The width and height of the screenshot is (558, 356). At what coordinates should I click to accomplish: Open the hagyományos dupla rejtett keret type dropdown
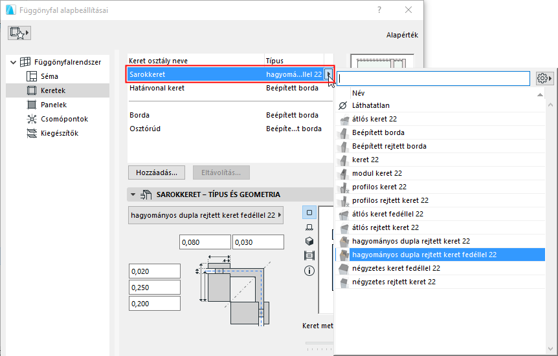206,215
